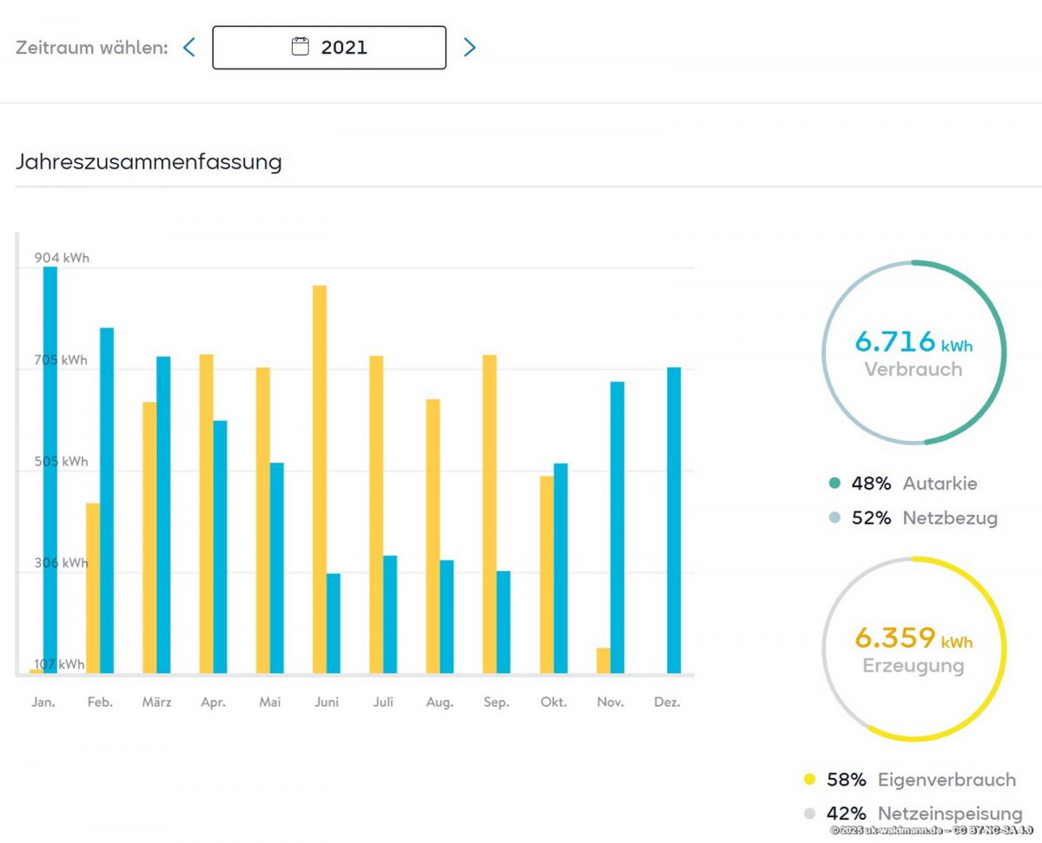Viewport: 1042px width, 843px height.
Task: Select the blue January consumption bar
Action: 50,469
